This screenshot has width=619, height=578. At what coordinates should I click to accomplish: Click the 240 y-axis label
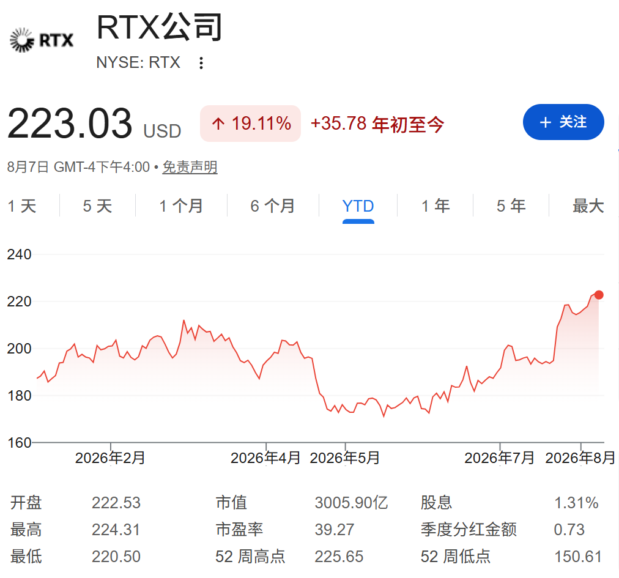point(20,254)
